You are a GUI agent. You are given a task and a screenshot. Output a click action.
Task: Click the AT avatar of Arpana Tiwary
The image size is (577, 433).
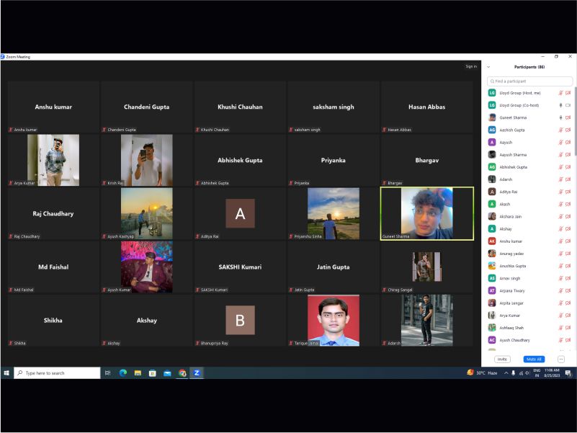492,291
